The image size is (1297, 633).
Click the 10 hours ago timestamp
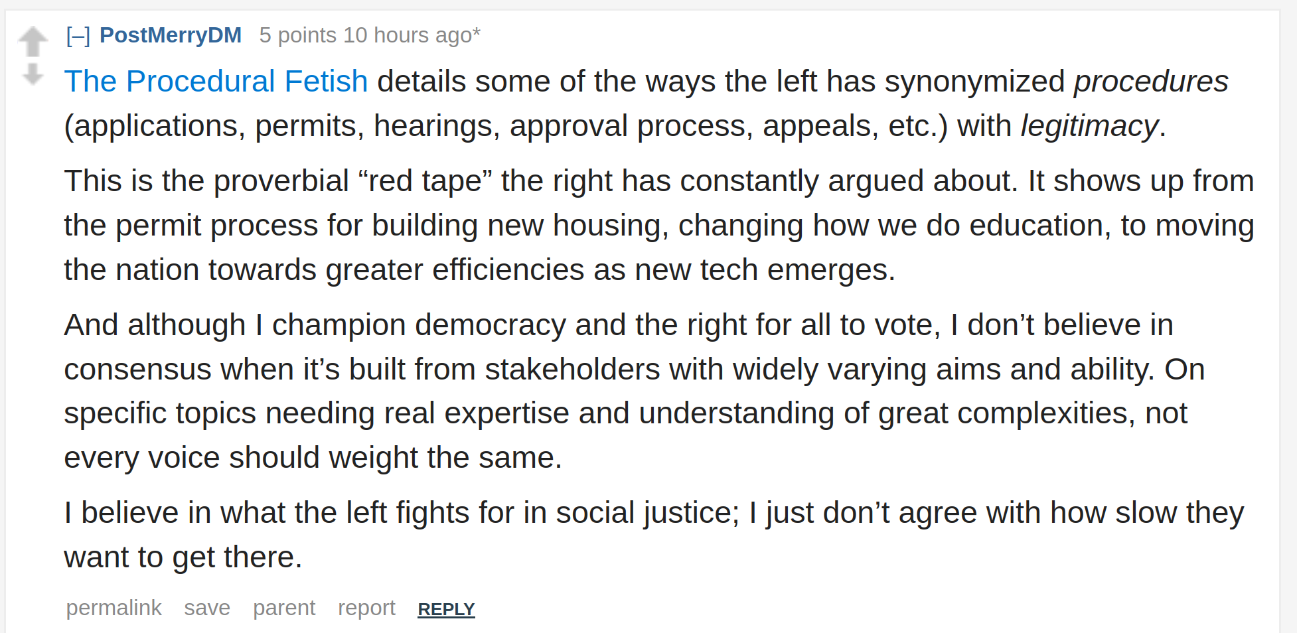click(x=408, y=35)
